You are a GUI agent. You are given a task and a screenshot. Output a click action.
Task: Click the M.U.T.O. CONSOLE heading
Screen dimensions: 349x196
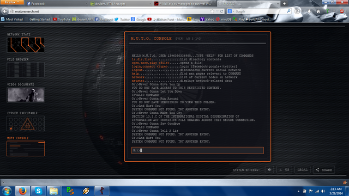click(x=151, y=39)
